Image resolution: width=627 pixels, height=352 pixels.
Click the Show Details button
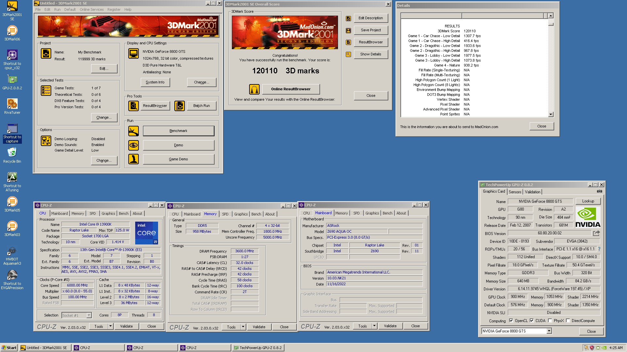coord(371,54)
